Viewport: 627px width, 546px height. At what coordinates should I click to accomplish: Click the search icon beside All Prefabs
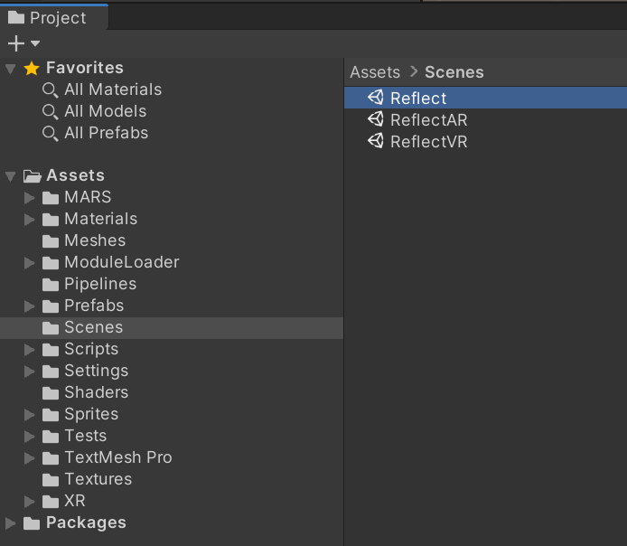point(51,133)
